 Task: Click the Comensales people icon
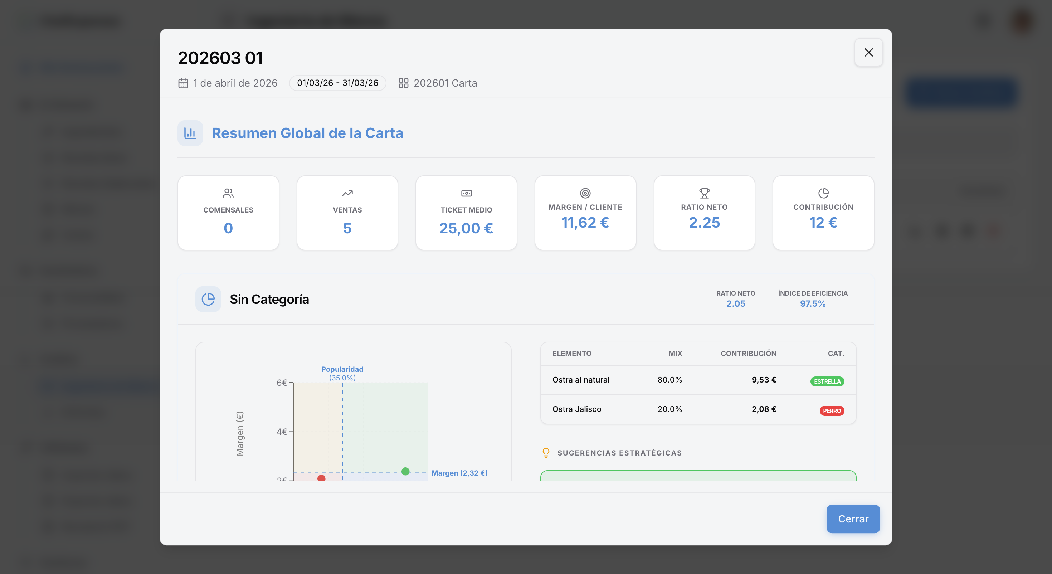[228, 193]
